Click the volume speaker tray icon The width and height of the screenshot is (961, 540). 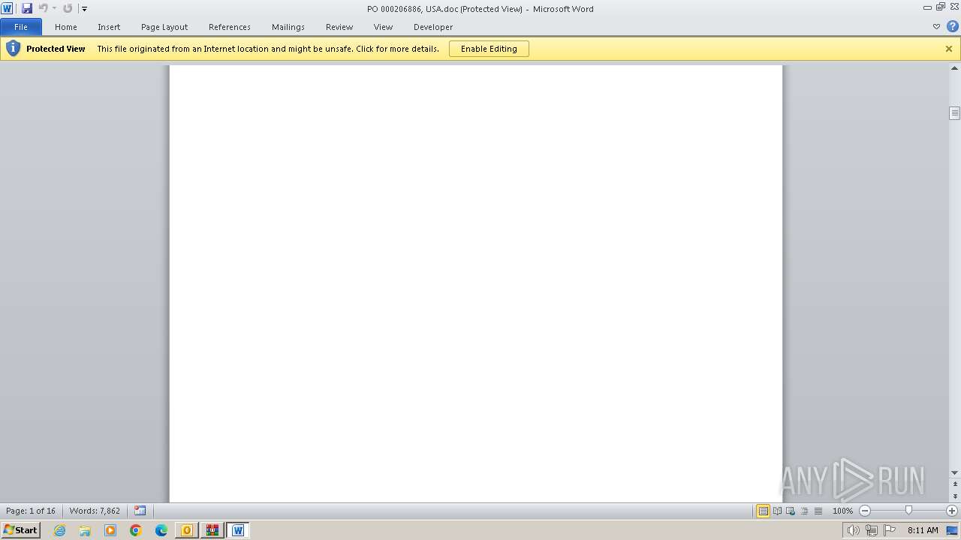853,530
